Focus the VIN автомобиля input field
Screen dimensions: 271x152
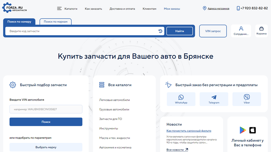[46, 109]
